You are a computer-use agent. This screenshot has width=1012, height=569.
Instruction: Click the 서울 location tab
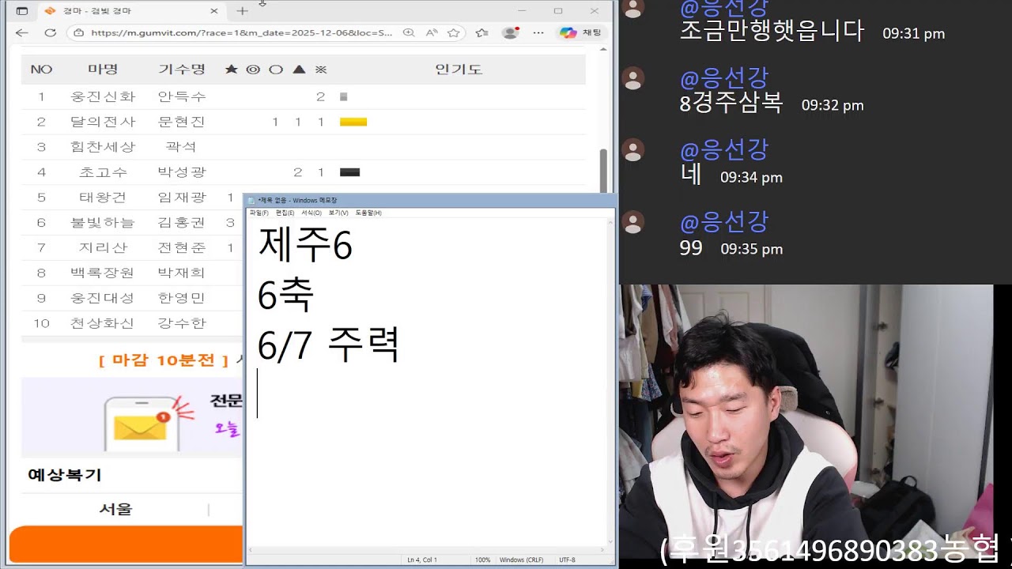tap(115, 510)
